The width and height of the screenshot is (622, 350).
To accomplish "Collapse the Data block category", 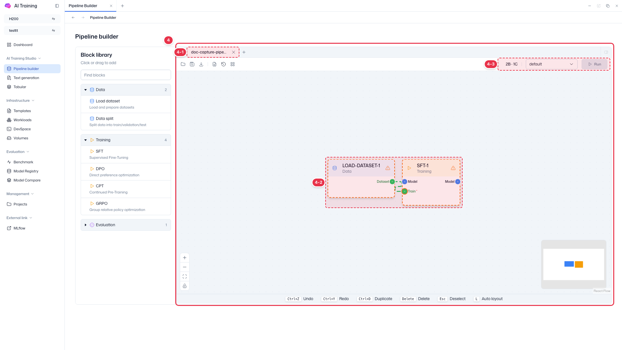I will (126, 90).
